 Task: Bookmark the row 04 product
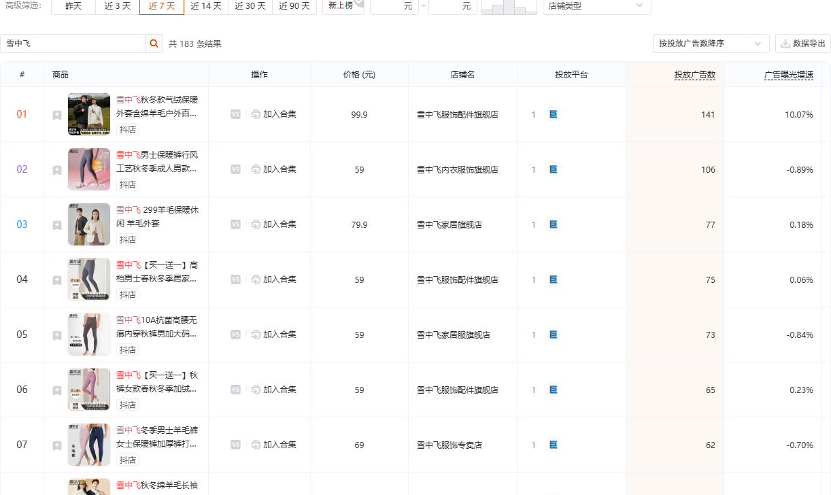click(x=57, y=280)
